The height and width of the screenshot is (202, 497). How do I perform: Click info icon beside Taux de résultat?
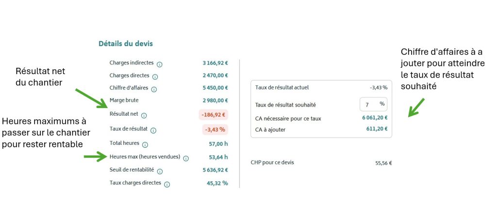153,131
